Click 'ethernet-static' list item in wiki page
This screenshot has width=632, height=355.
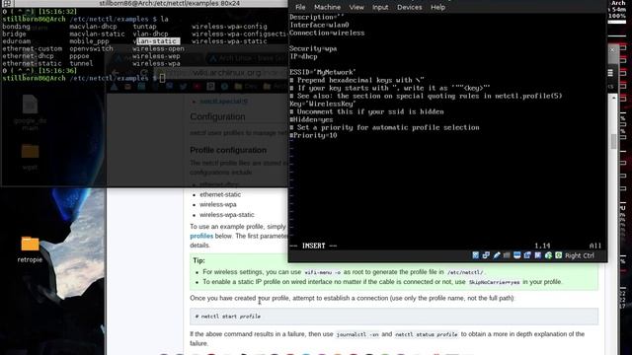pos(220,194)
